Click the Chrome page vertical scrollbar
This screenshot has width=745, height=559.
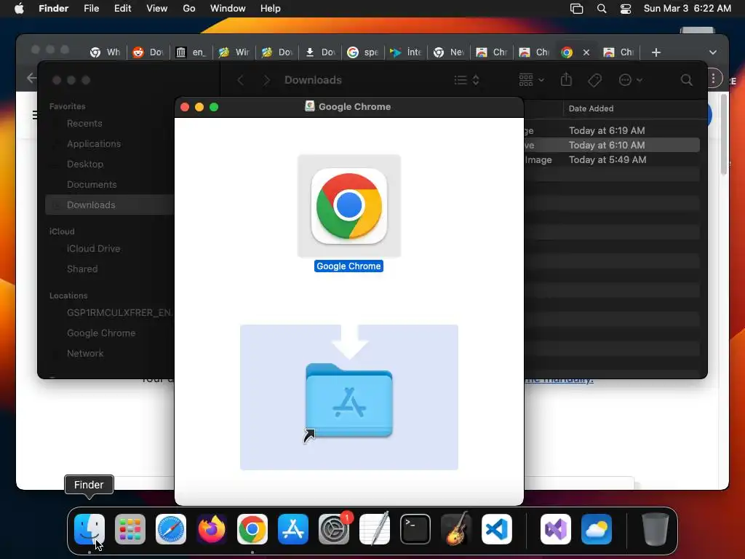click(724, 135)
